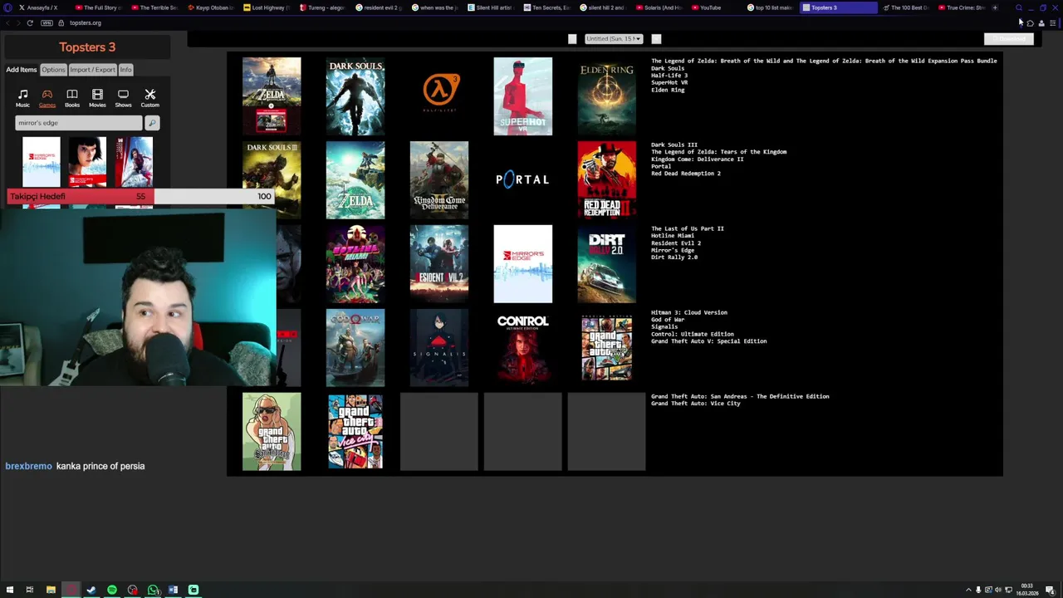Switch to the Lost Highway browser tab
This screenshot has height=598, width=1063.
tap(267, 7)
